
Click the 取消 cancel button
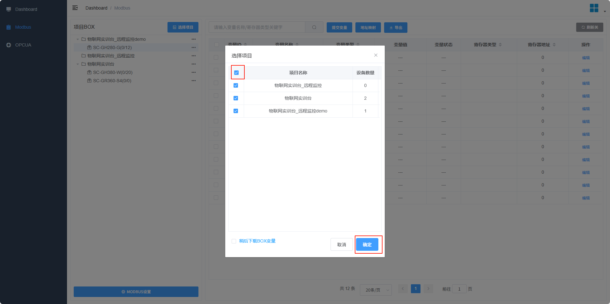[x=341, y=244]
